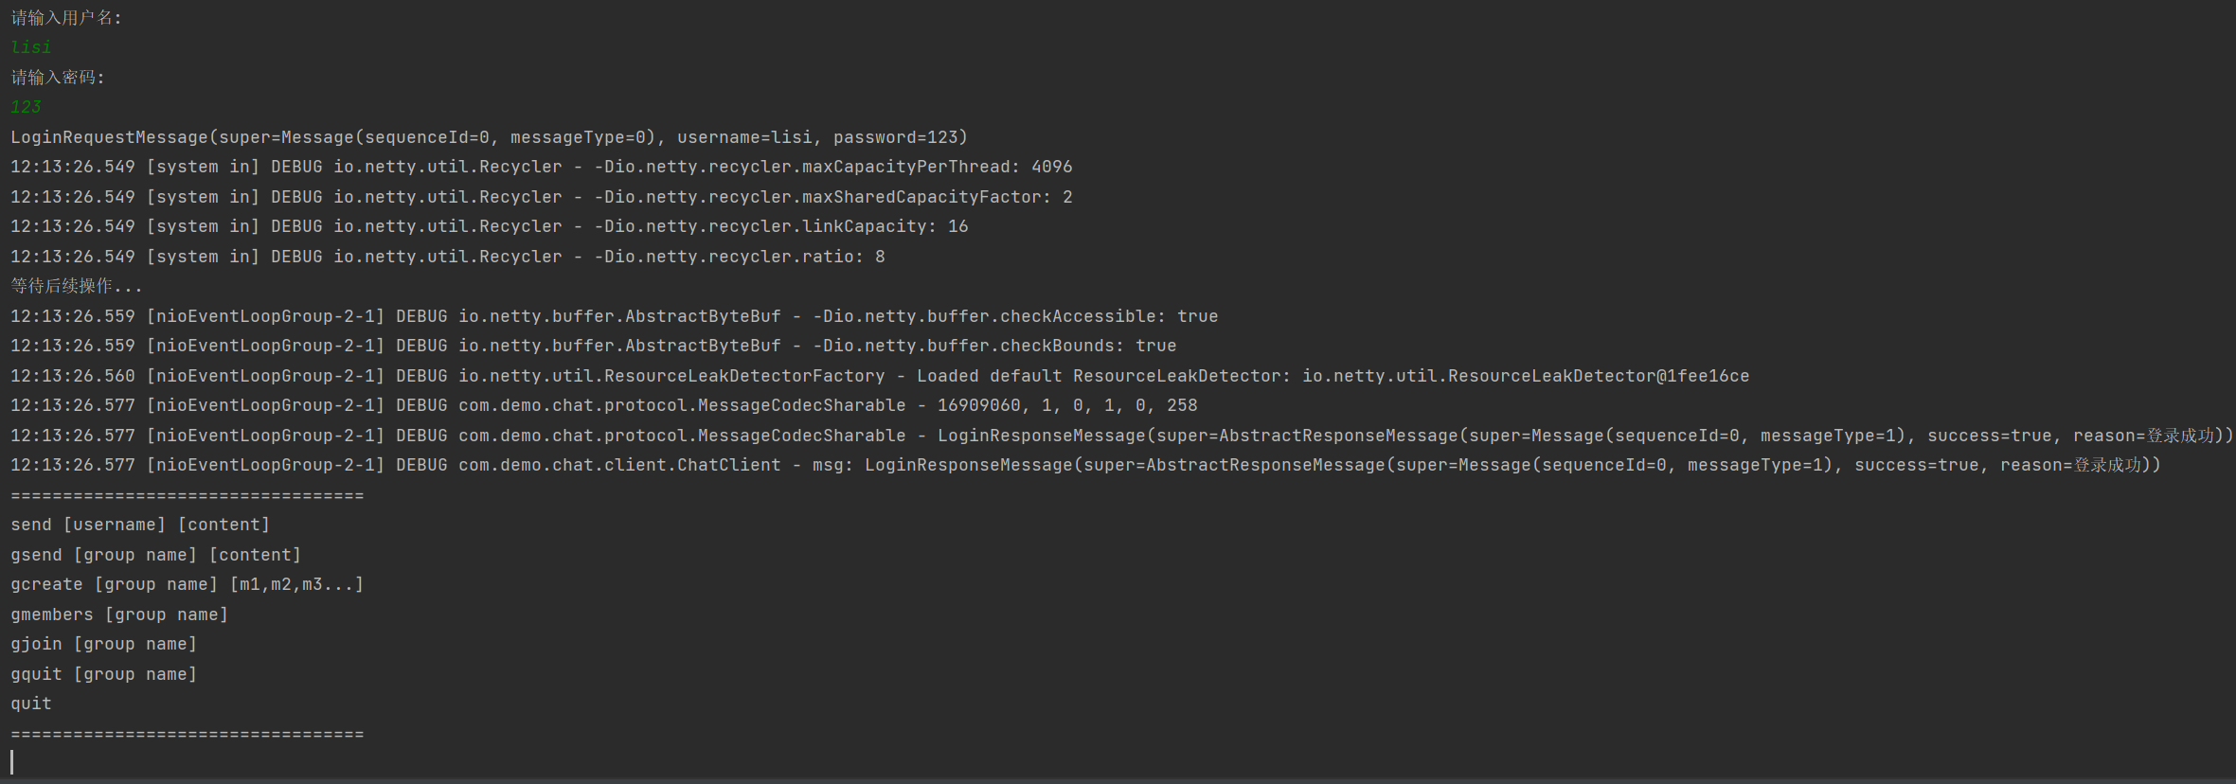Viewport: 2236px width, 784px height.
Task: Click the checkAccessible debug log line
Action: point(614,316)
